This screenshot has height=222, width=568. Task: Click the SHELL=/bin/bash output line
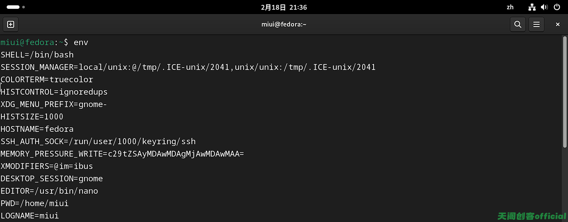(37, 55)
